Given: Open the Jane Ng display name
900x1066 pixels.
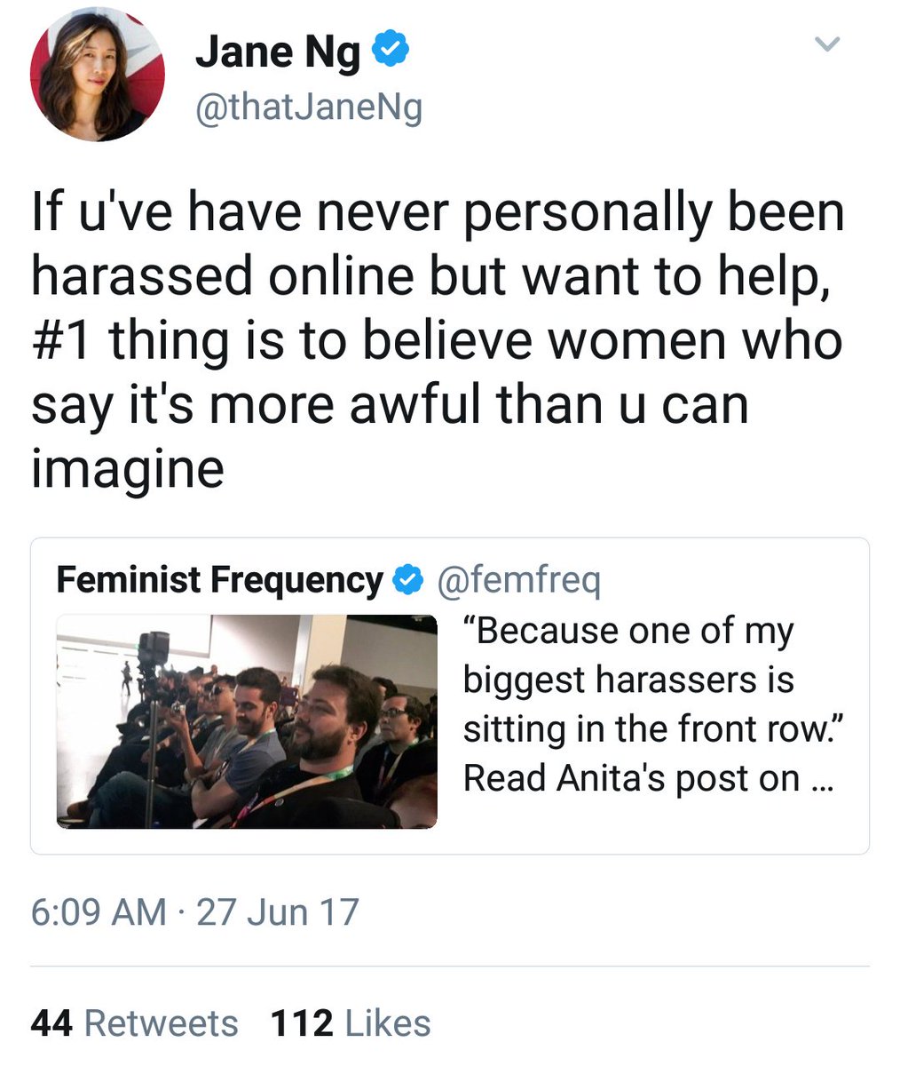Looking at the screenshot, I should [x=278, y=53].
